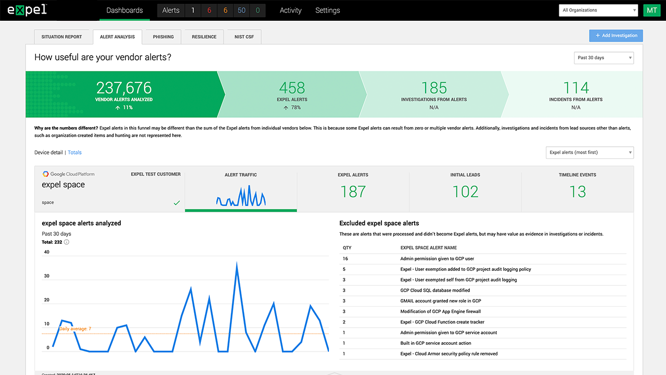Image resolution: width=666 pixels, height=375 pixels.
Task: Click the info icon beside Total: 232
Action: click(67, 242)
